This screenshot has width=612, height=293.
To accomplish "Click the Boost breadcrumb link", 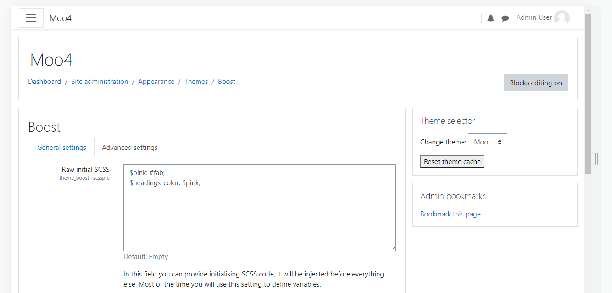I will pos(227,82).
